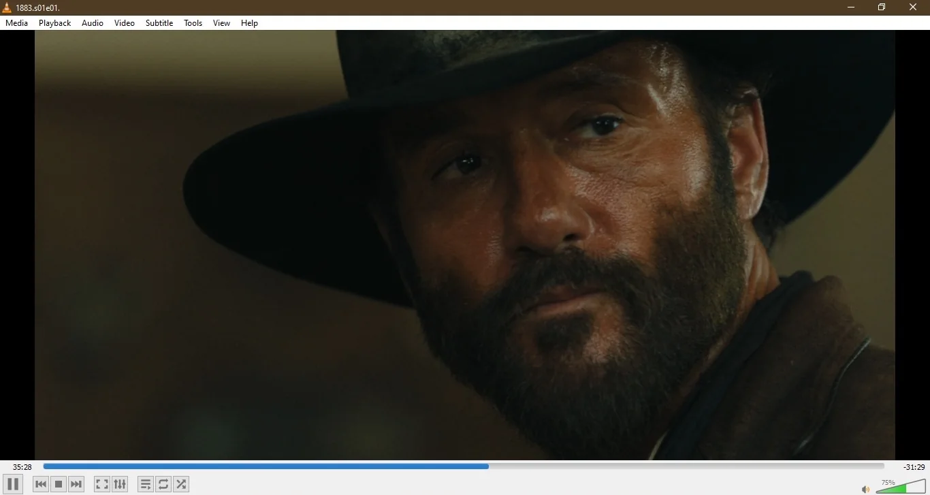Open the Tools menu
The width and height of the screenshot is (930, 495).
[193, 23]
